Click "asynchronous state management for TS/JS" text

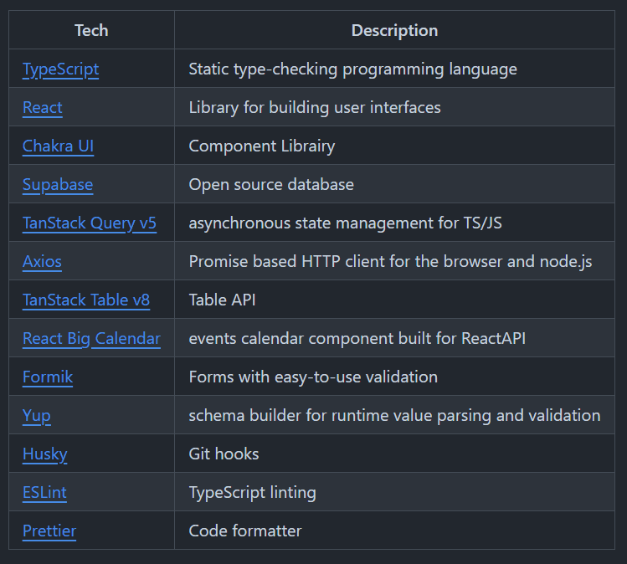pos(345,223)
